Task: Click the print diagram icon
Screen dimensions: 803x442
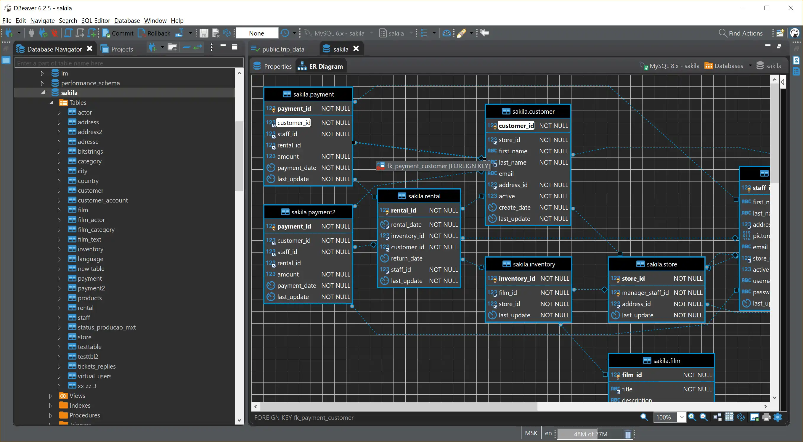Action: click(765, 417)
